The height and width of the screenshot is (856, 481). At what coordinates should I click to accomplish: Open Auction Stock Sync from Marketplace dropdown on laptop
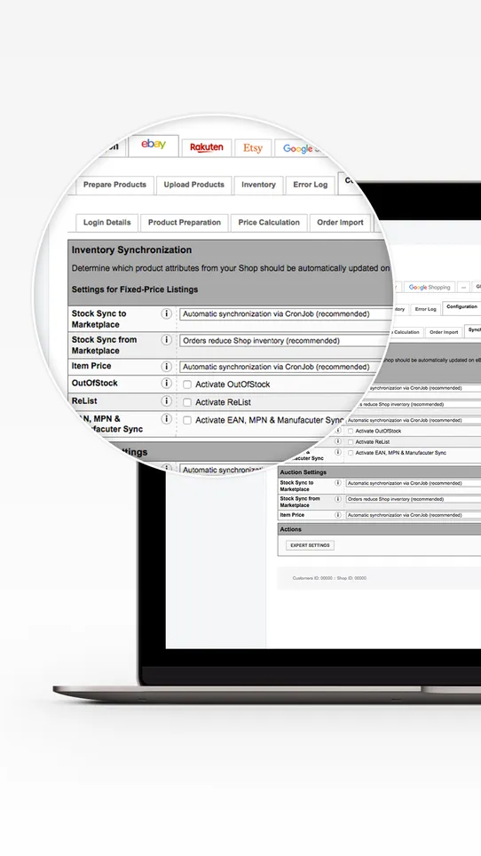[x=414, y=499]
